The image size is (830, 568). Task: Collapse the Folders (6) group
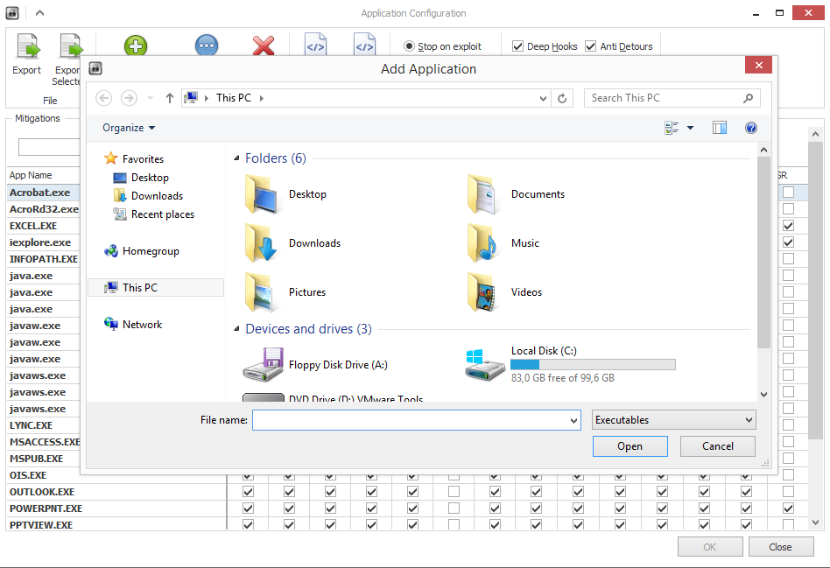coord(236,158)
